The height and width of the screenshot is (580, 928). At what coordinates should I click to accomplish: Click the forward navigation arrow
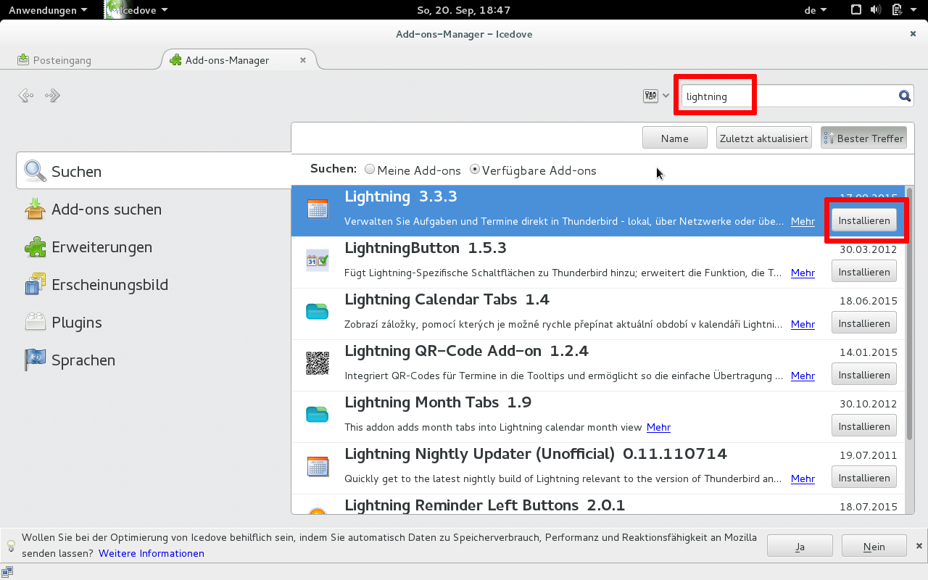coord(52,96)
